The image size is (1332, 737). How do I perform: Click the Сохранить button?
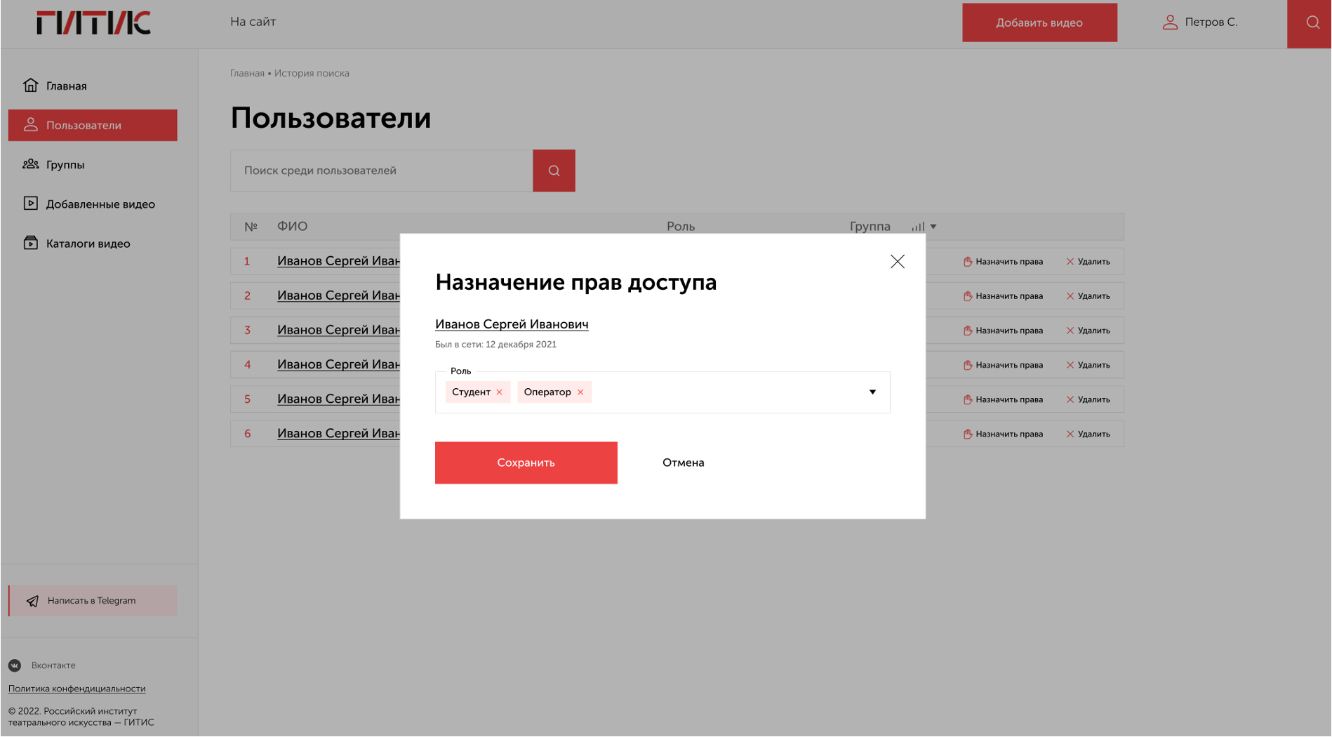coord(526,463)
